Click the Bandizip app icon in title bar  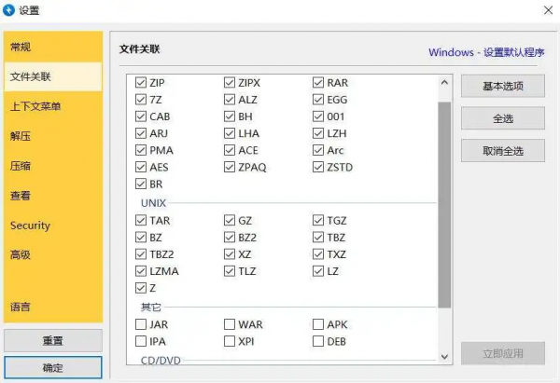coord(9,10)
